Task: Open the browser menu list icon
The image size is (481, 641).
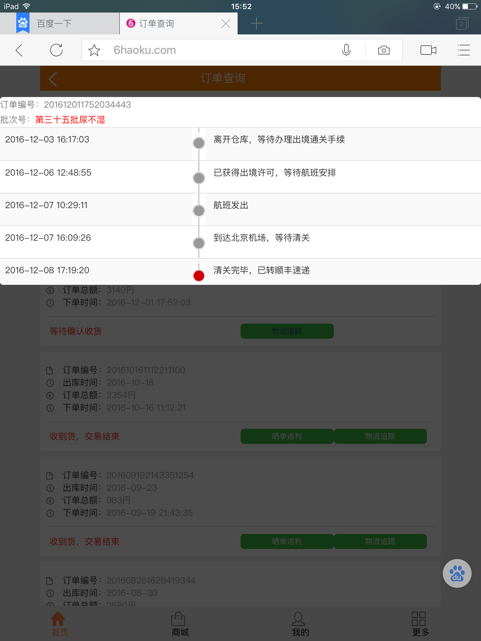Action: click(x=463, y=50)
